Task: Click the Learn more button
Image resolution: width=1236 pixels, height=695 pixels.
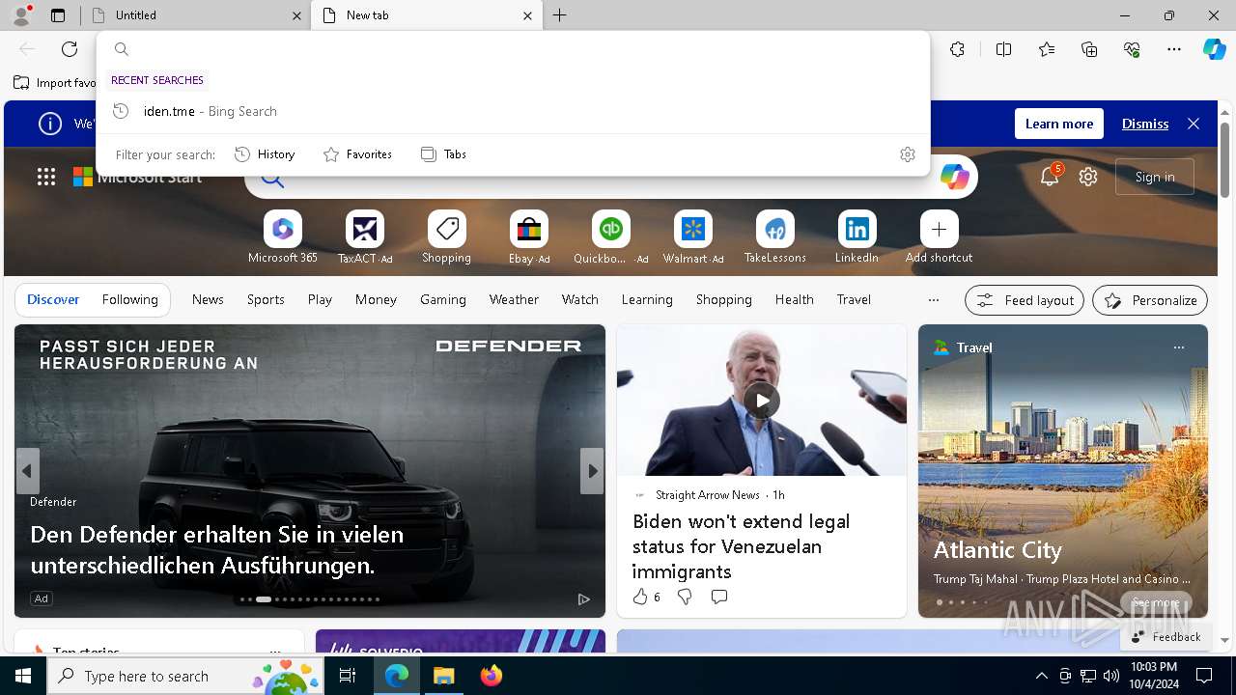Action: click(x=1059, y=124)
